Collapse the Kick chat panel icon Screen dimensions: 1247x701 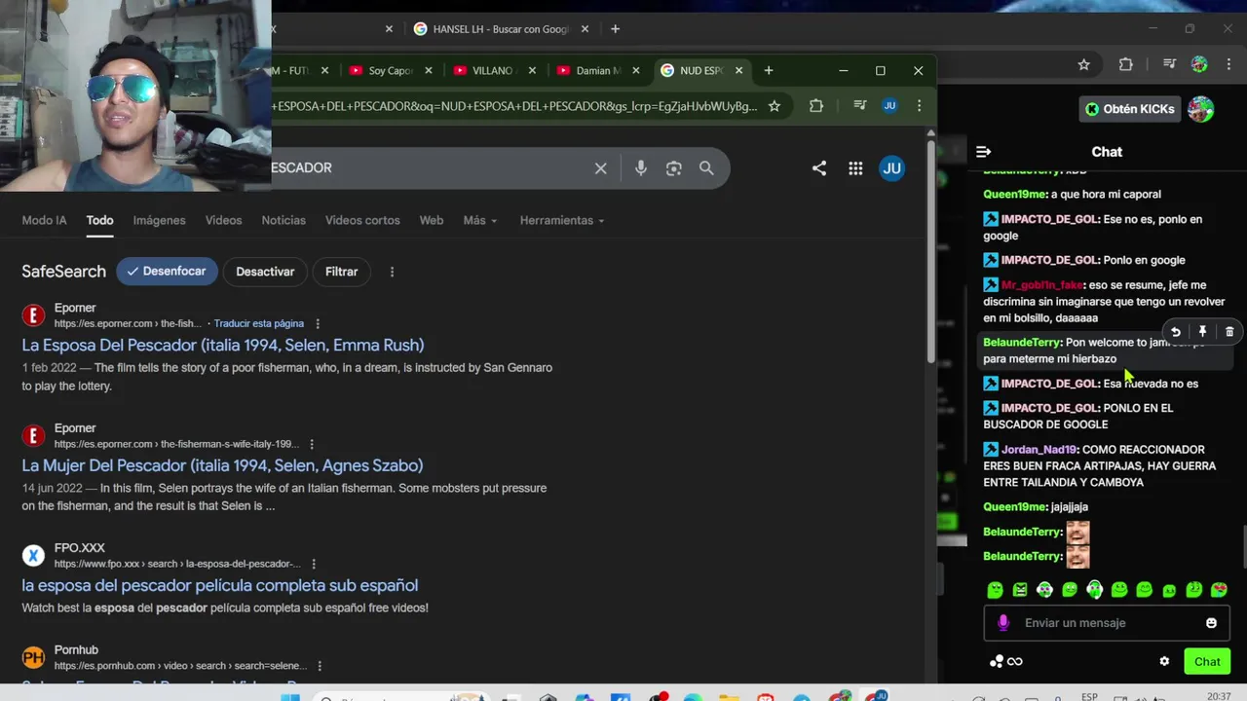click(983, 152)
